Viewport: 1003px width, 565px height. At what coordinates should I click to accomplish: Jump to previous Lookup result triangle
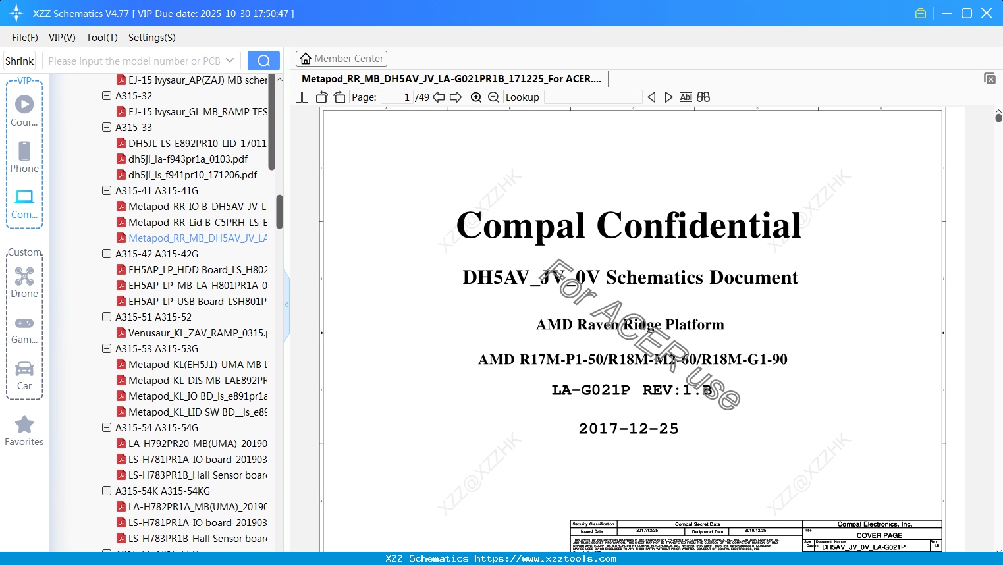tap(651, 97)
